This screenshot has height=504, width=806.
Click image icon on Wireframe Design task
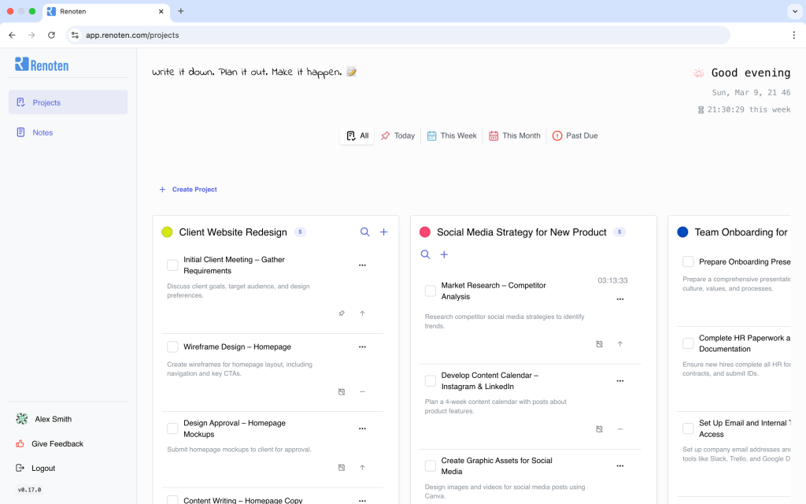coord(342,391)
